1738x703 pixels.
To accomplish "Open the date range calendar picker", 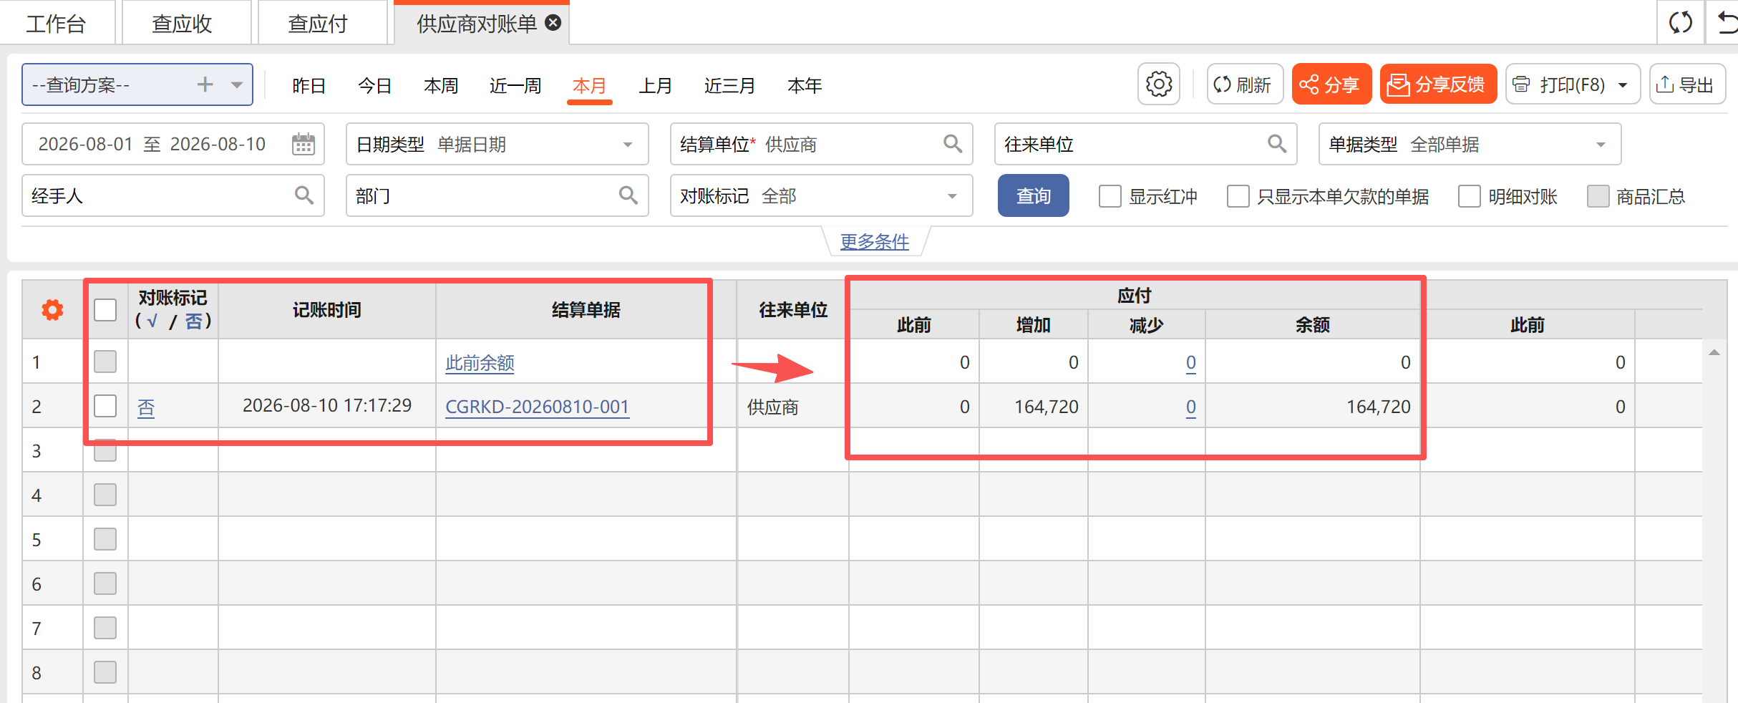I will [x=304, y=144].
